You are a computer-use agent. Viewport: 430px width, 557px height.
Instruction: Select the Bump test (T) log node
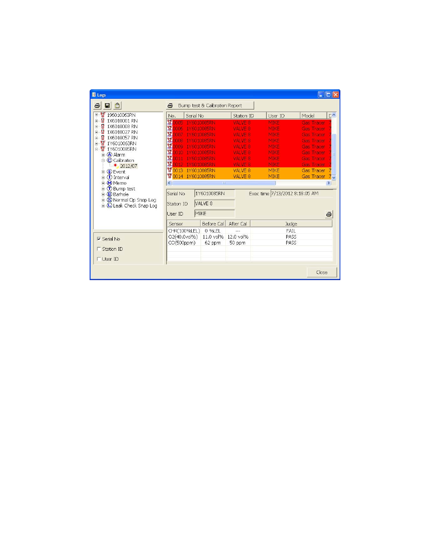pos(124,189)
